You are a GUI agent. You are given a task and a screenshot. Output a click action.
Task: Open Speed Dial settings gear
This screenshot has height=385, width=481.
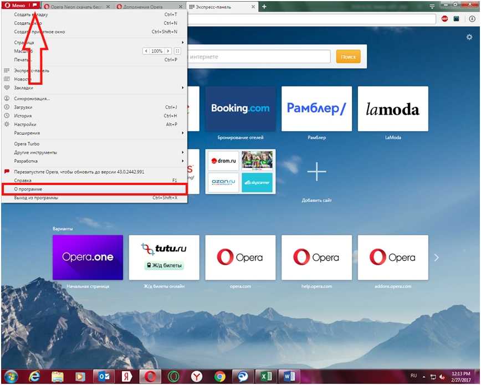pos(469,37)
